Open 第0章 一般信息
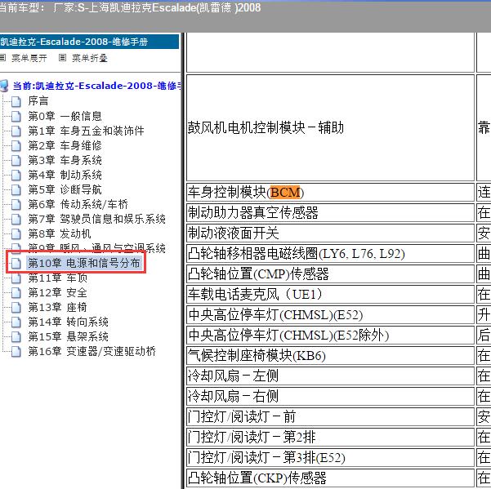Viewport: 491px width, 489px height. (65, 116)
